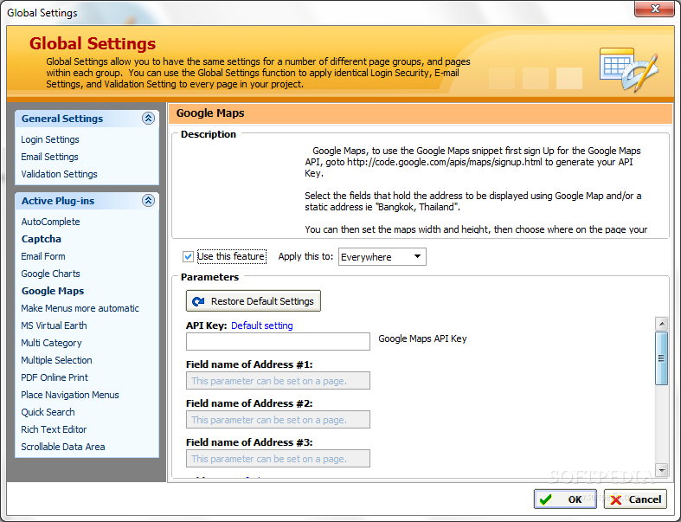Click the Active Plug-ins panel header
Viewport: 681px width, 522px height.
point(87,200)
